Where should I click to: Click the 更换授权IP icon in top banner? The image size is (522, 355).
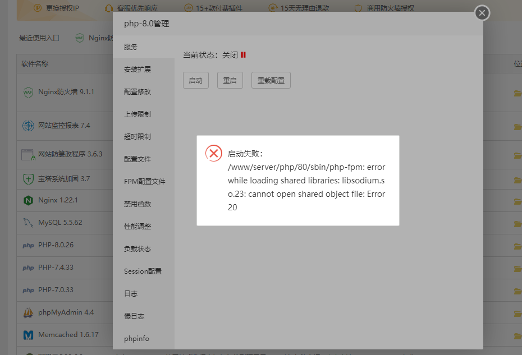38,8
